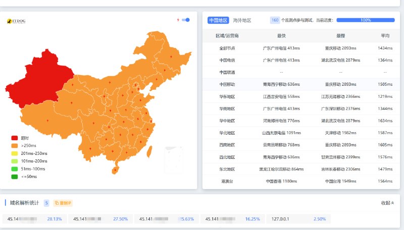Click the orange >250ms legend swatch
The width and height of the screenshot is (404, 230).
[15, 146]
